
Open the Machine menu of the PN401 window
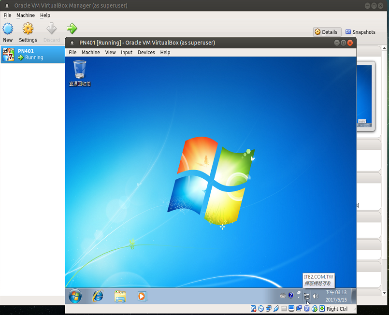click(91, 52)
